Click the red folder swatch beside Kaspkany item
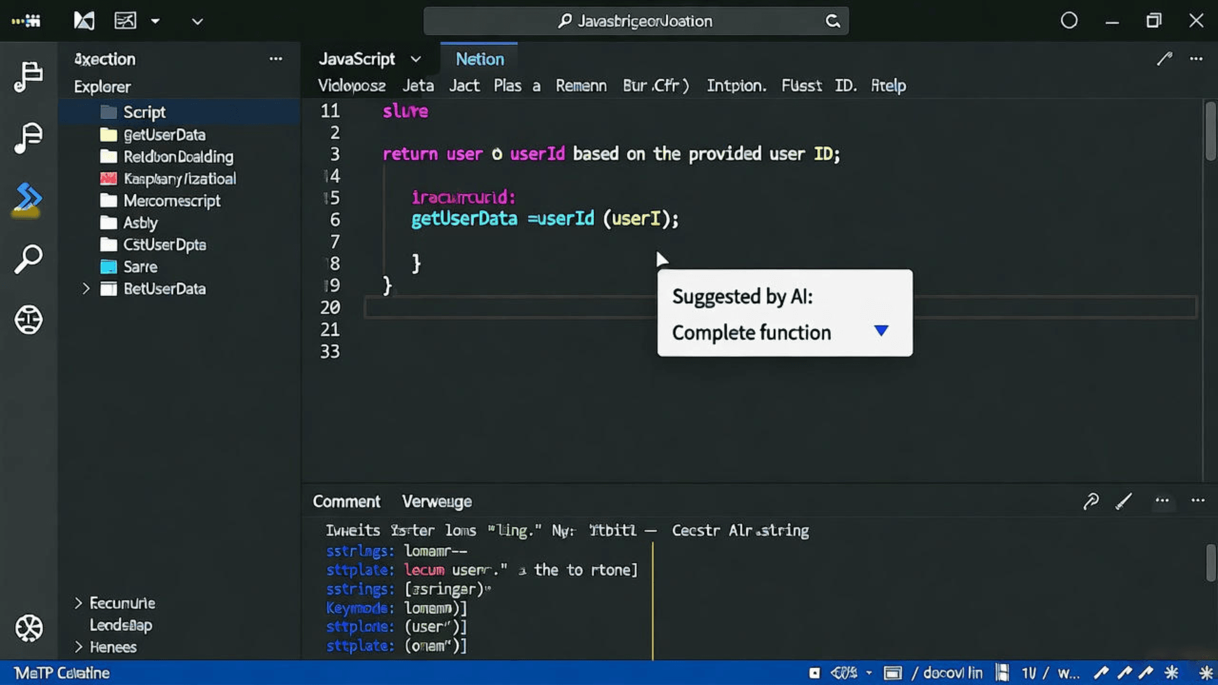Image resolution: width=1218 pixels, height=685 pixels. pos(109,179)
